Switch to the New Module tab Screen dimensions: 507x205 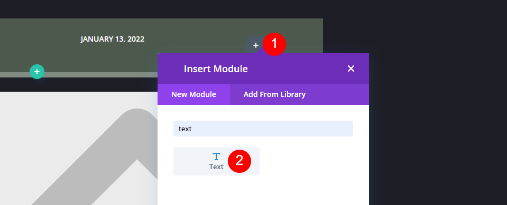click(193, 94)
